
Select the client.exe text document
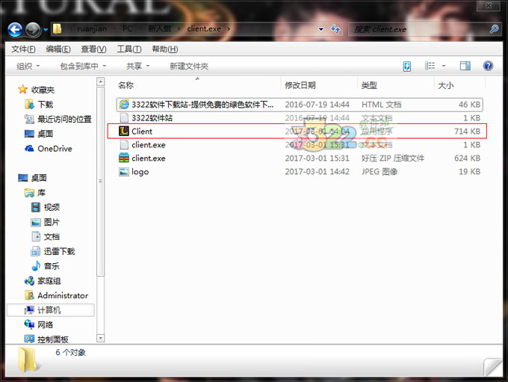tap(300, 144)
